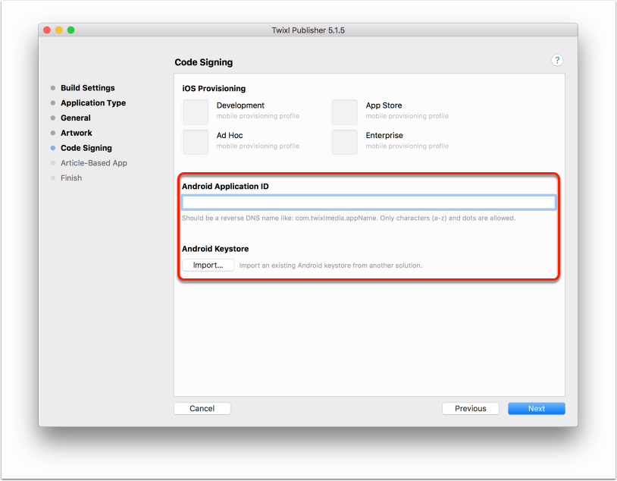Go to the Build Settings step

tap(88, 88)
